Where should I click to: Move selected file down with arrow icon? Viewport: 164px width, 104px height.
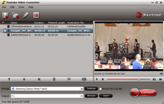click(x=24, y=79)
